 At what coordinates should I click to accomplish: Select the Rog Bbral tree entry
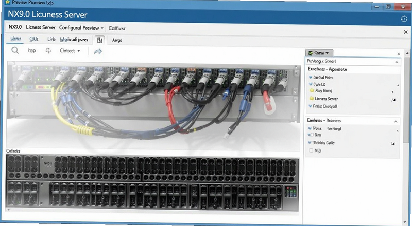323,91
